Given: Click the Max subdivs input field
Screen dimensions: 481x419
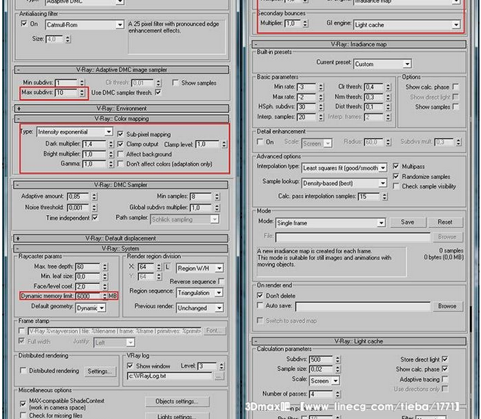Looking at the screenshot, I should coord(67,92).
